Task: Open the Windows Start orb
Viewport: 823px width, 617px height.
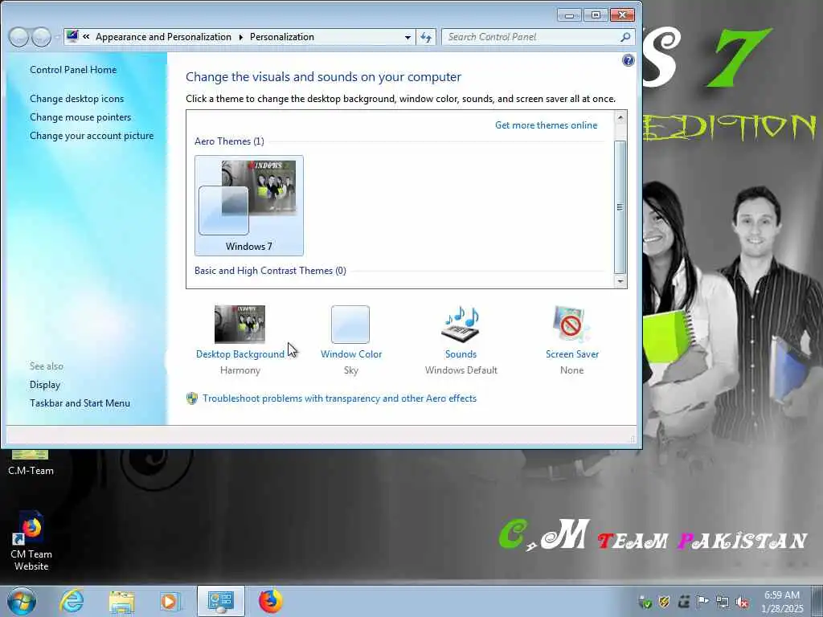Action: (22, 601)
